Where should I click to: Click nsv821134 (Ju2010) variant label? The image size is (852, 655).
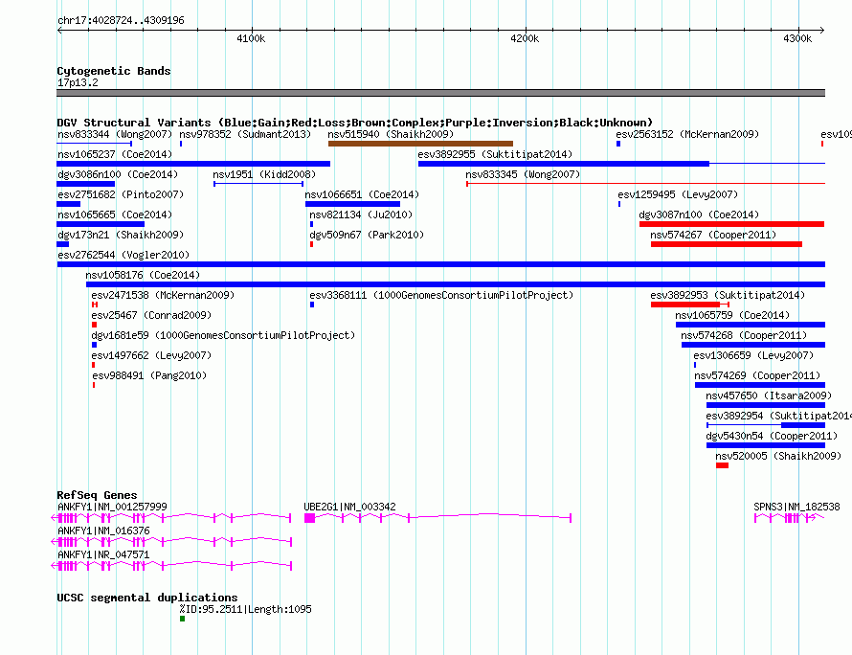click(x=361, y=215)
